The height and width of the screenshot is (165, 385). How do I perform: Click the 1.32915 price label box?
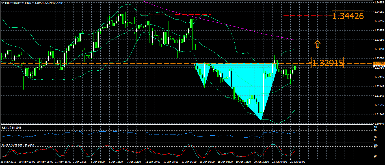(x=327, y=63)
